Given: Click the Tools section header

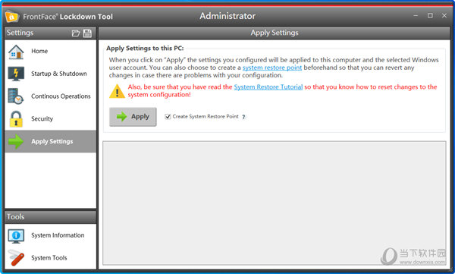Looking at the screenshot, I should (50, 217).
